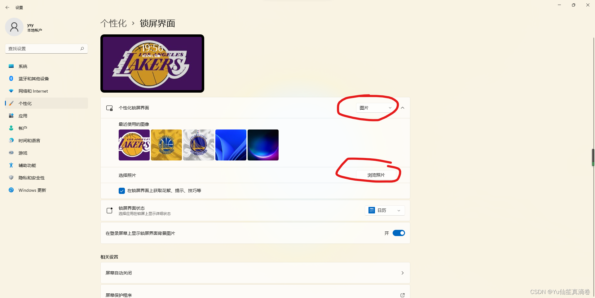The width and height of the screenshot is (595, 298).
Task: Click the 辅助功能 accessibility icon
Action: click(11, 165)
